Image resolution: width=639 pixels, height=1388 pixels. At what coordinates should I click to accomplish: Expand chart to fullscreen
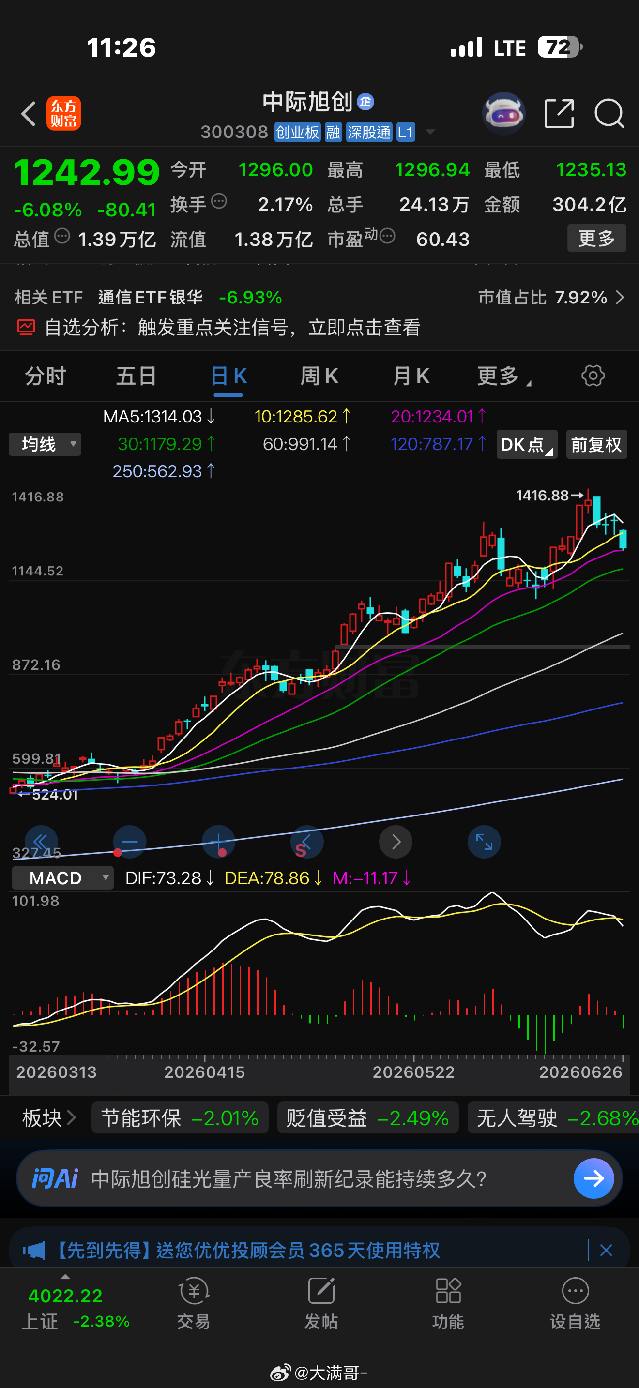click(x=485, y=842)
